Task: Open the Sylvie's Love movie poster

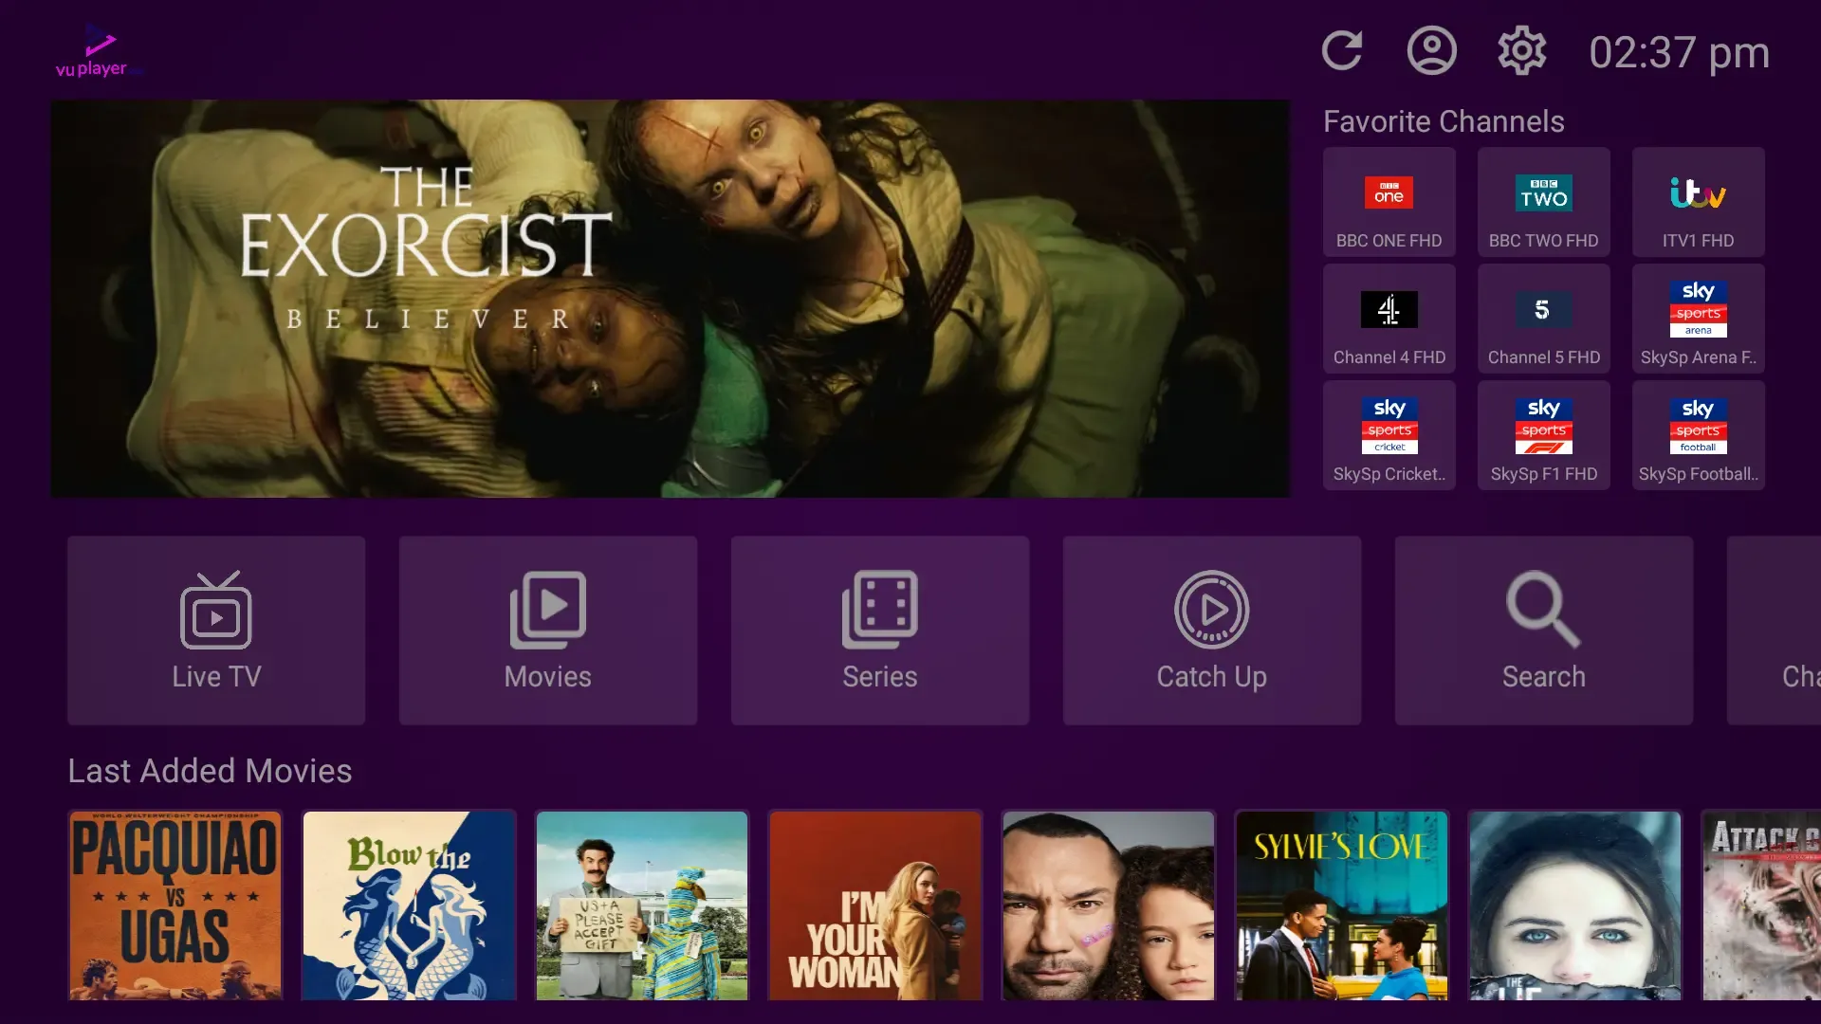Action: click(1341, 905)
